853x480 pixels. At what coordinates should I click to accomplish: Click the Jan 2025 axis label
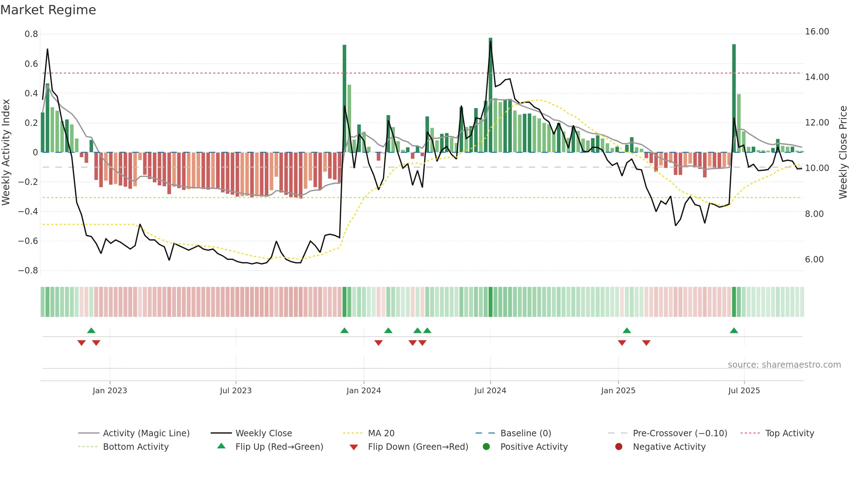tap(618, 390)
